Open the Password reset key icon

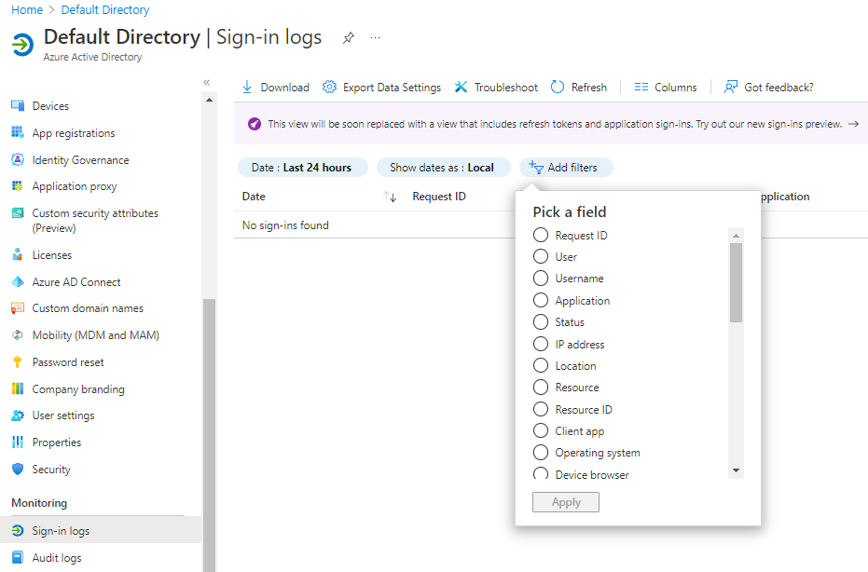(17, 362)
